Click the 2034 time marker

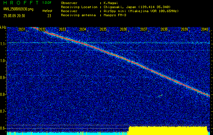pos(83,29)
